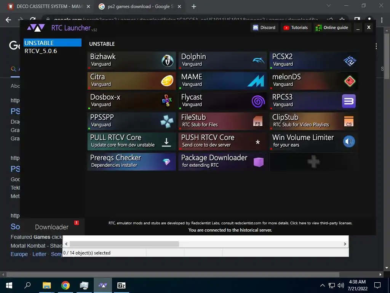
Task: Open Flycast using the purple spiral icon
Action: [258, 101]
